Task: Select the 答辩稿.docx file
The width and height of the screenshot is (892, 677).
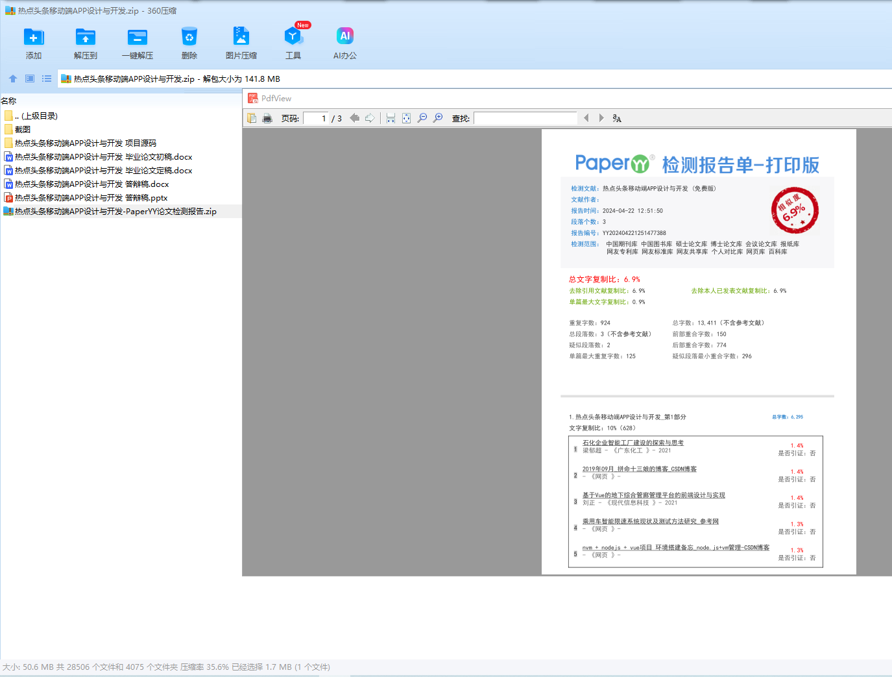Action: coord(121,184)
